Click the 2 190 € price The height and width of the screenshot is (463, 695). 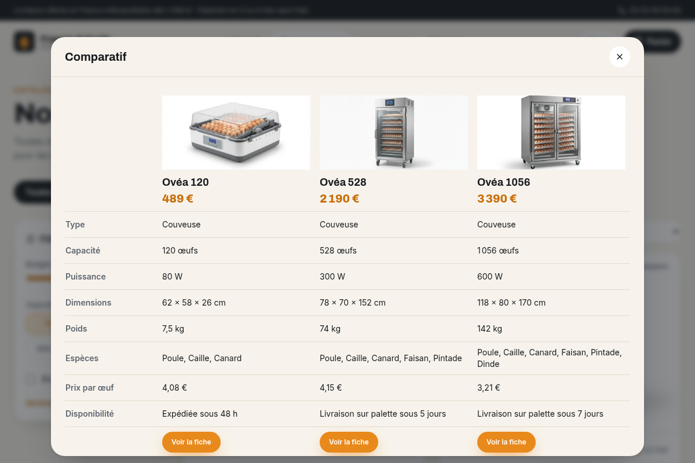point(339,199)
